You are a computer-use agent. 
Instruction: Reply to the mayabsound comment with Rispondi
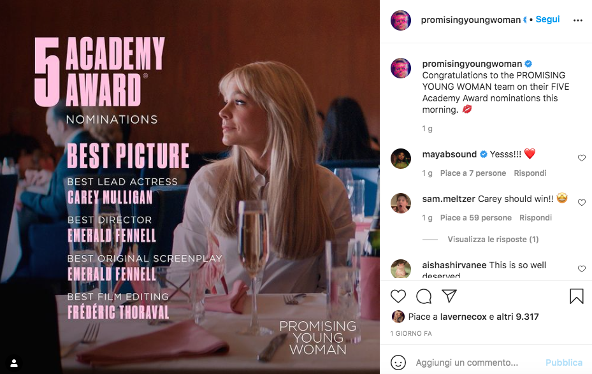[530, 173]
